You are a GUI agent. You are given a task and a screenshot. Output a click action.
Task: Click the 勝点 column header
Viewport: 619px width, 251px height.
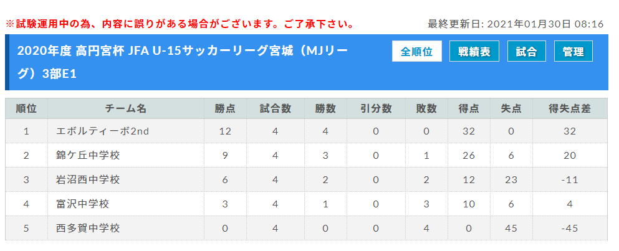(x=226, y=109)
